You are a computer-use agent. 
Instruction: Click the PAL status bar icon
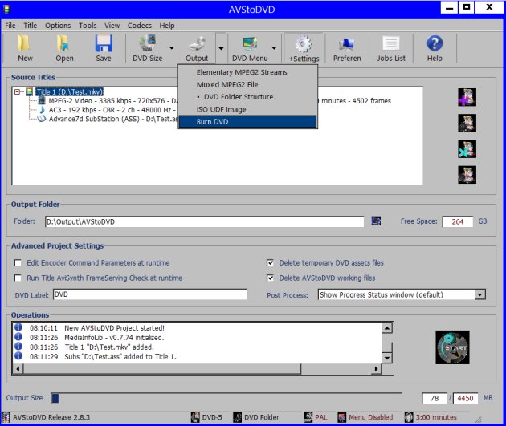(x=308, y=417)
